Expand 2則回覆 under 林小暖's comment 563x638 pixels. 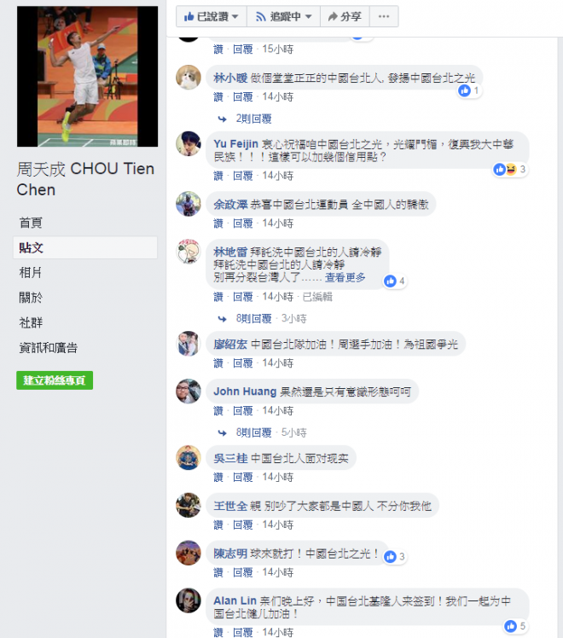point(253,119)
